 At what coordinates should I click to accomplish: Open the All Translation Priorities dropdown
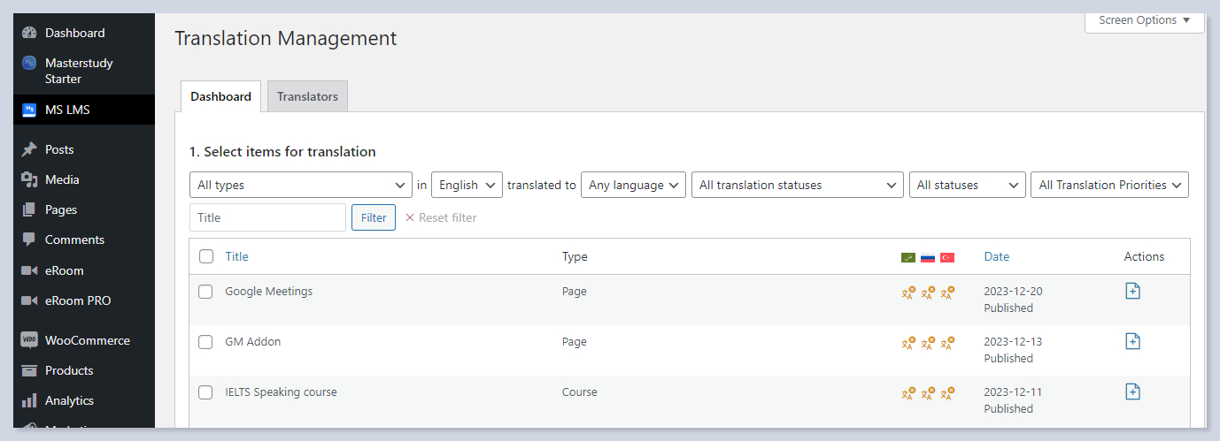pyautogui.click(x=1109, y=185)
